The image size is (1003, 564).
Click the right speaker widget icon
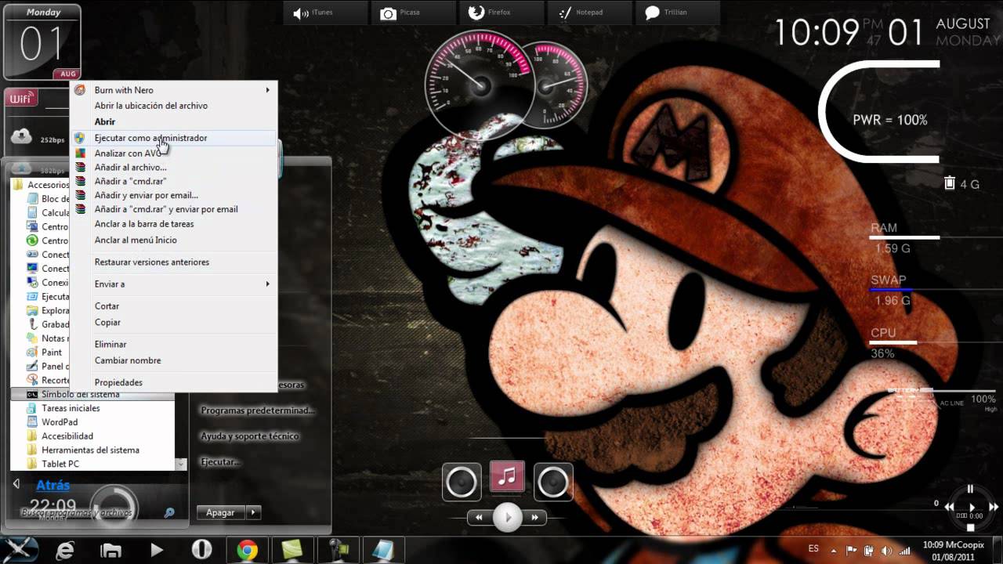(553, 481)
